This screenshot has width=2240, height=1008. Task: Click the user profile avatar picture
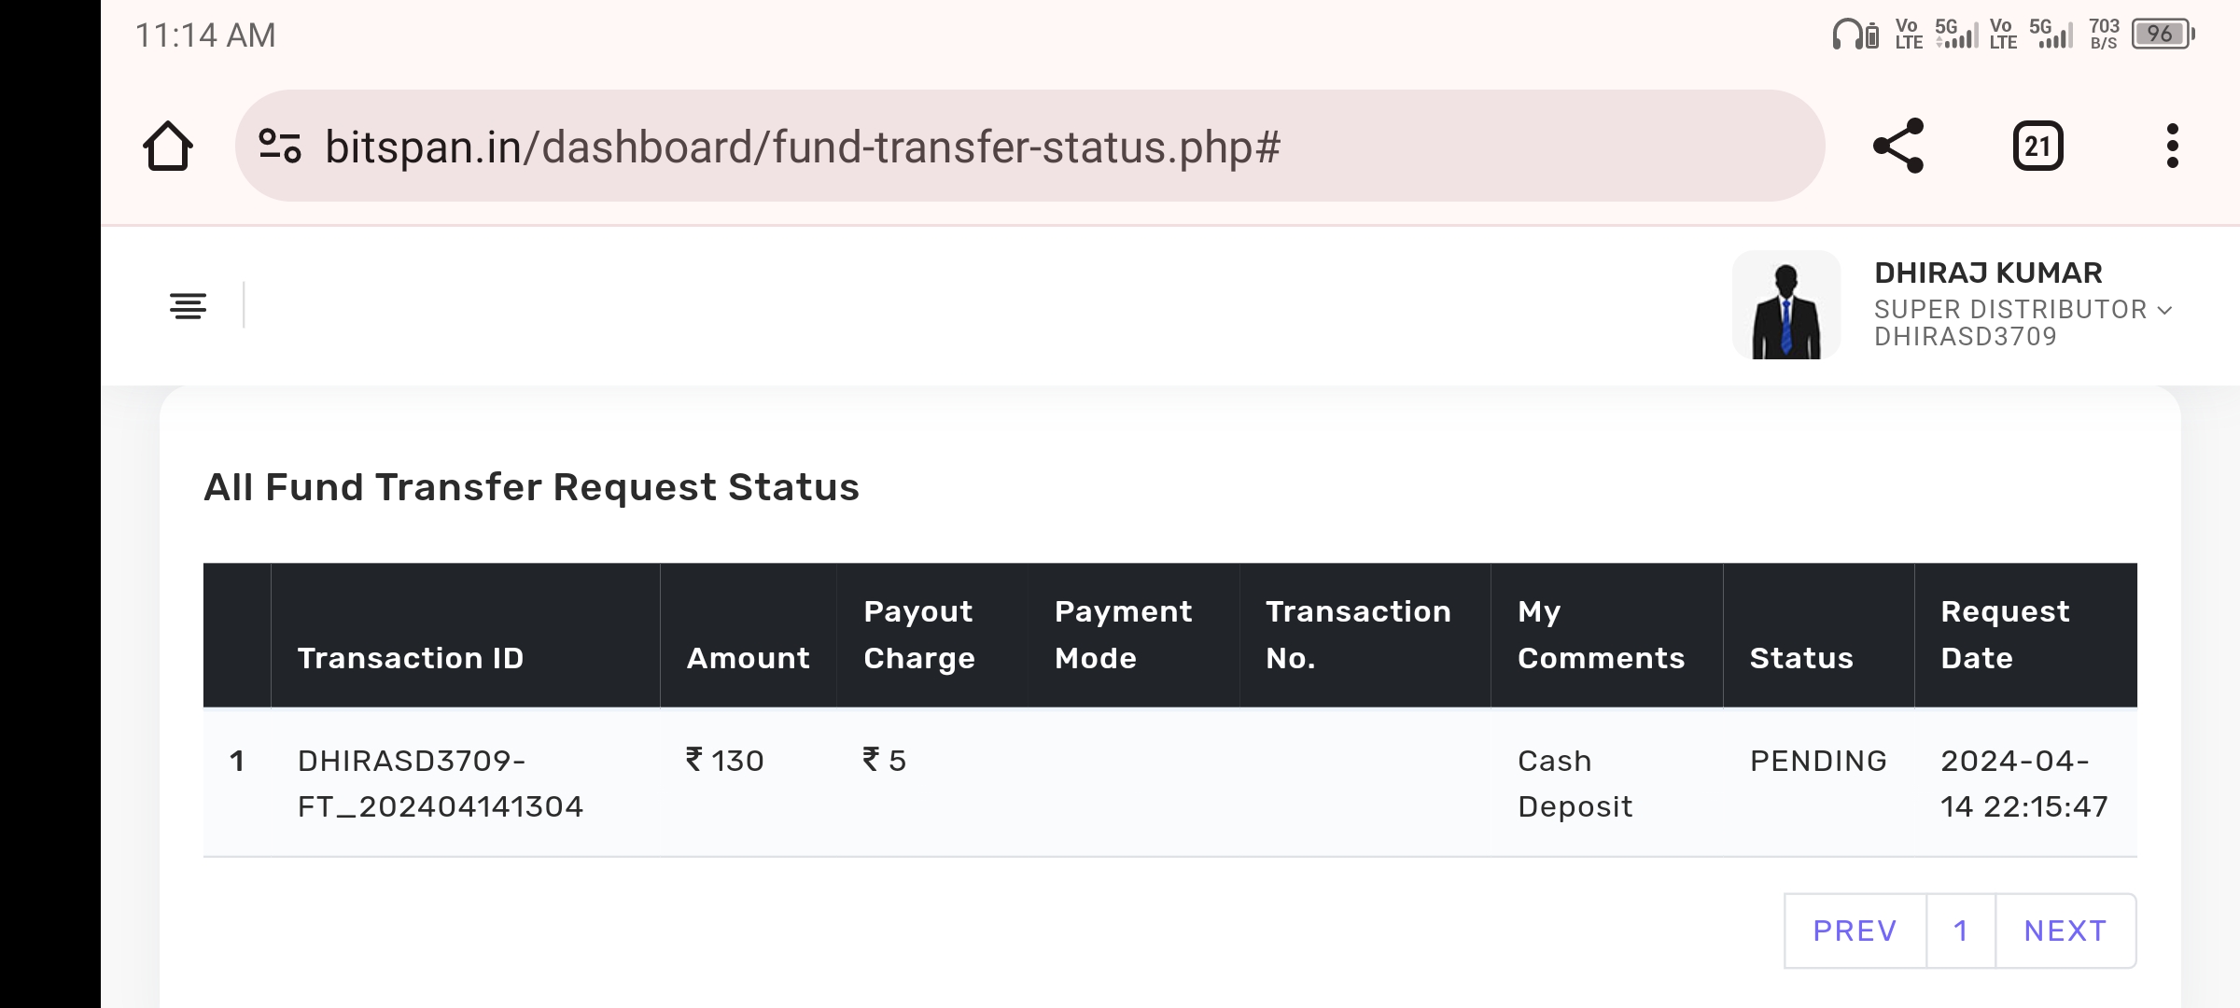tap(1785, 305)
